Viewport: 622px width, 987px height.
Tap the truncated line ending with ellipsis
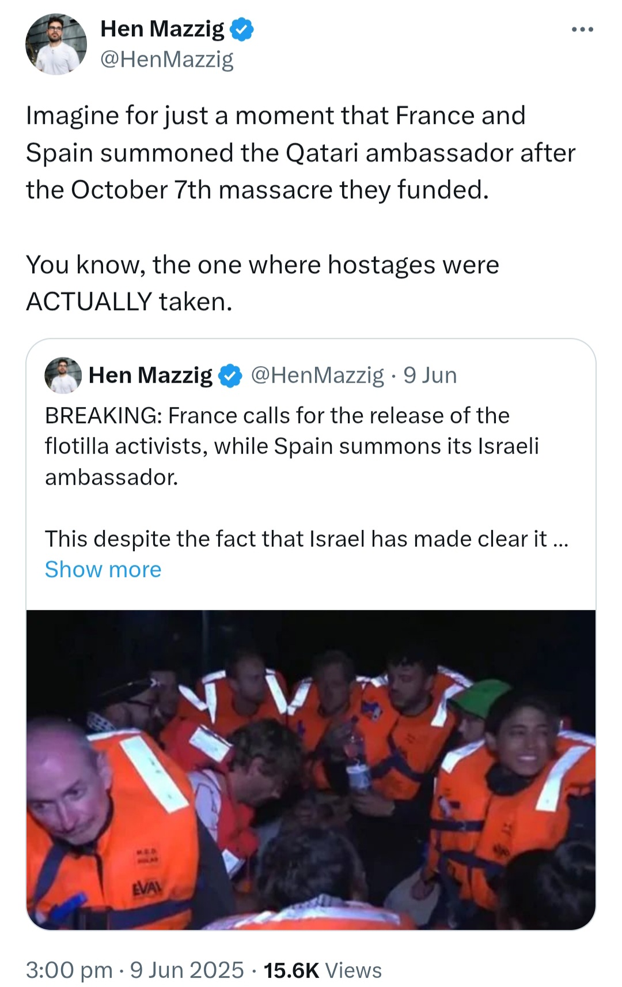[306, 539]
